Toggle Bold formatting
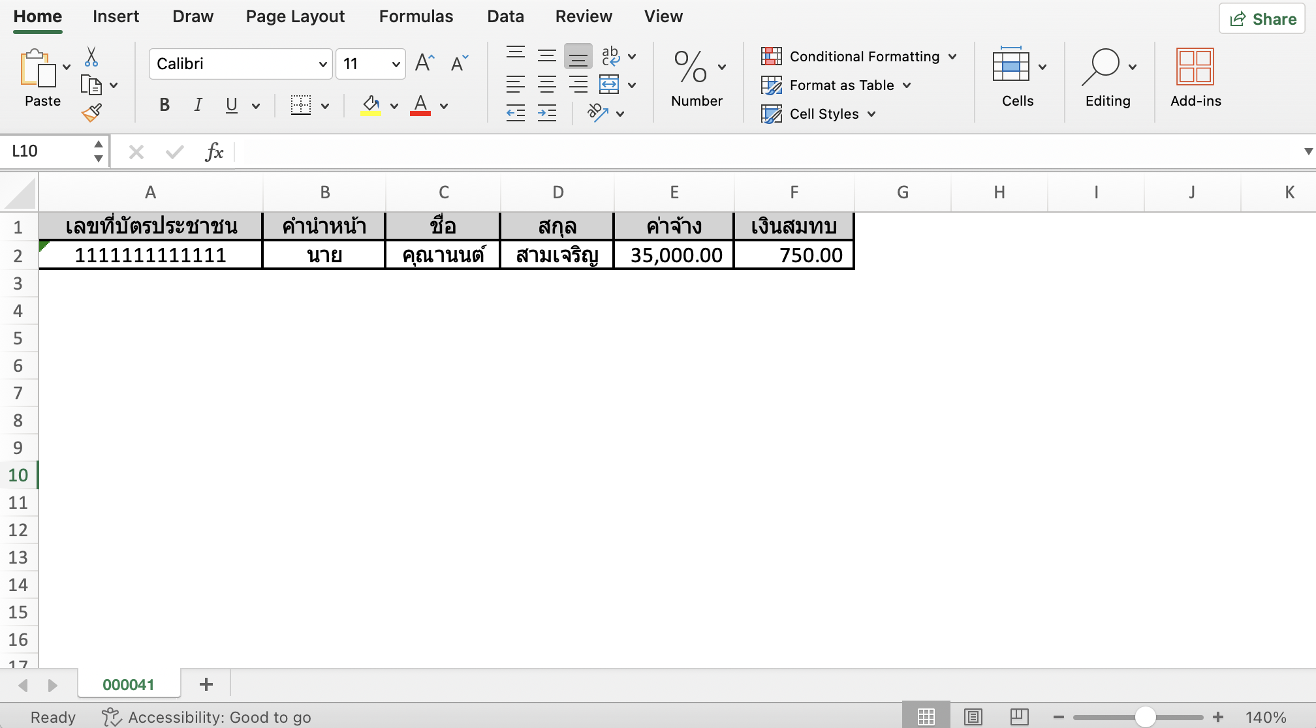The image size is (1316, 728). click(164, 105)
